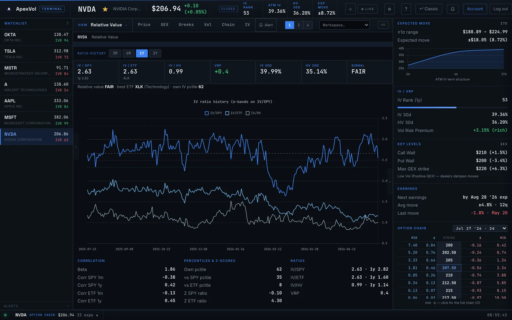This screenshot has width=512, height=320.
Task: Switch to the Vol tab
Action: tap(208, 25)
